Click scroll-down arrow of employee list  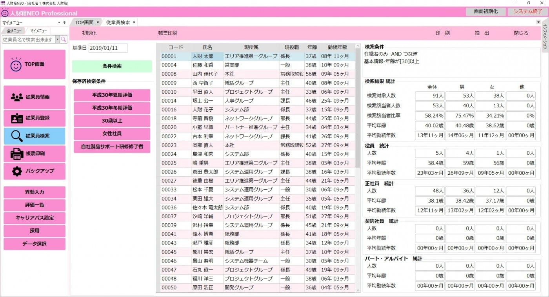tap(357, 290)
